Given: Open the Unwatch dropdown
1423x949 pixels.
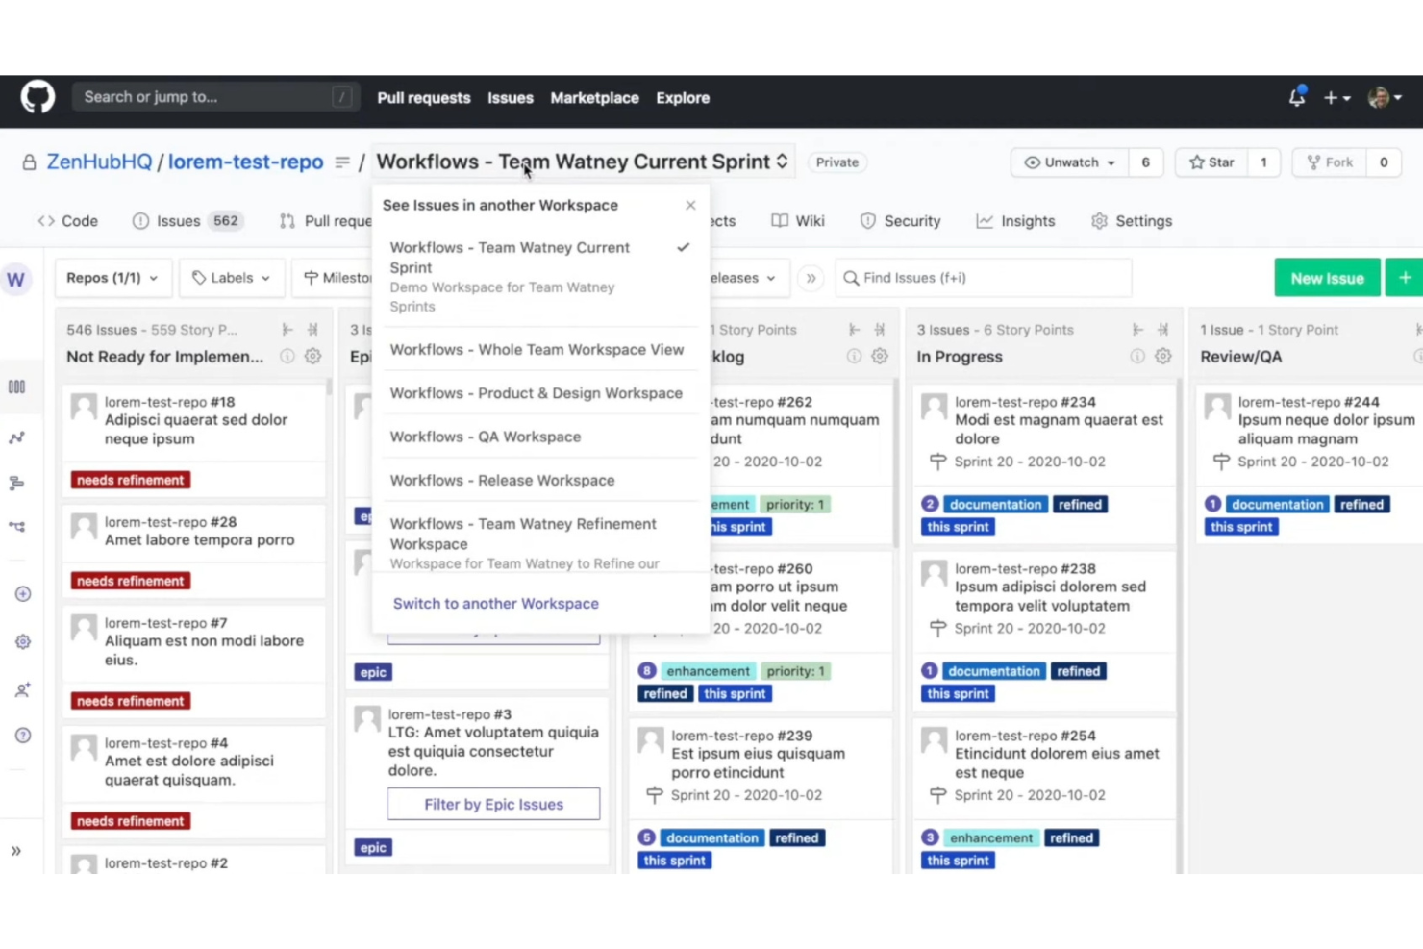Looking at the screenshot, I should coord(1069,162).
